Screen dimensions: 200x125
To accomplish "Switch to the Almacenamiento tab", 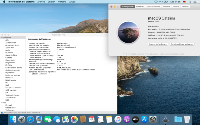I will pyautogui.click(x=153, y=7).
